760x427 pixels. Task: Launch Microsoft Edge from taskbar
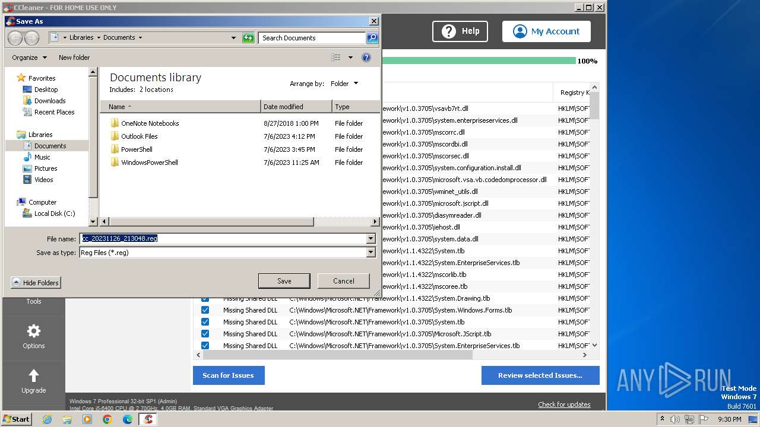(x=128, y=419)
